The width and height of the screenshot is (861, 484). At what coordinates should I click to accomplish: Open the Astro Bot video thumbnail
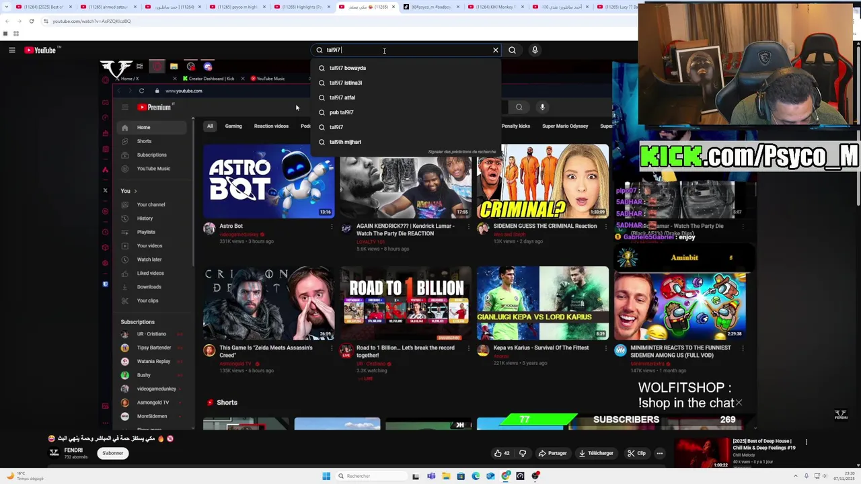[x=268, y=181]
